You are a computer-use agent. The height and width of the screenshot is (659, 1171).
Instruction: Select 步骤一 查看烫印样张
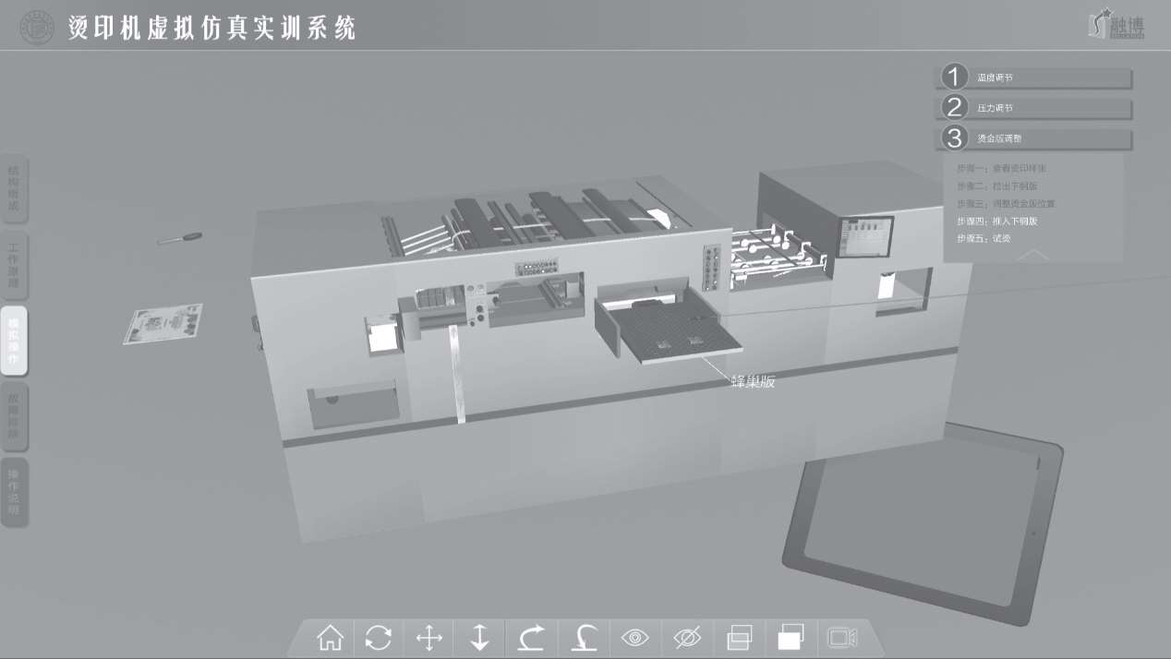coord(1002,169)
